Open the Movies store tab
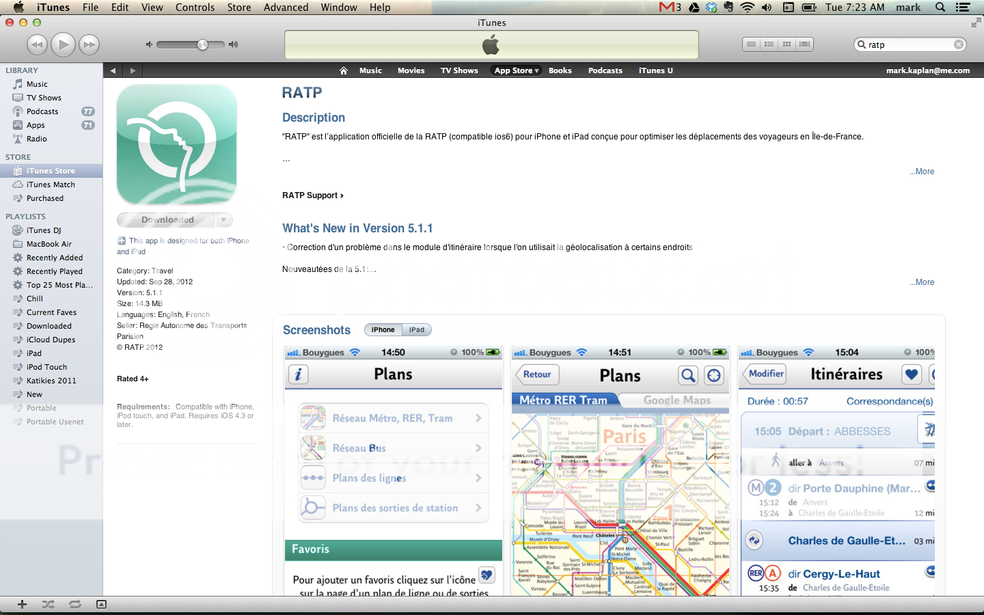 [411, 70]
